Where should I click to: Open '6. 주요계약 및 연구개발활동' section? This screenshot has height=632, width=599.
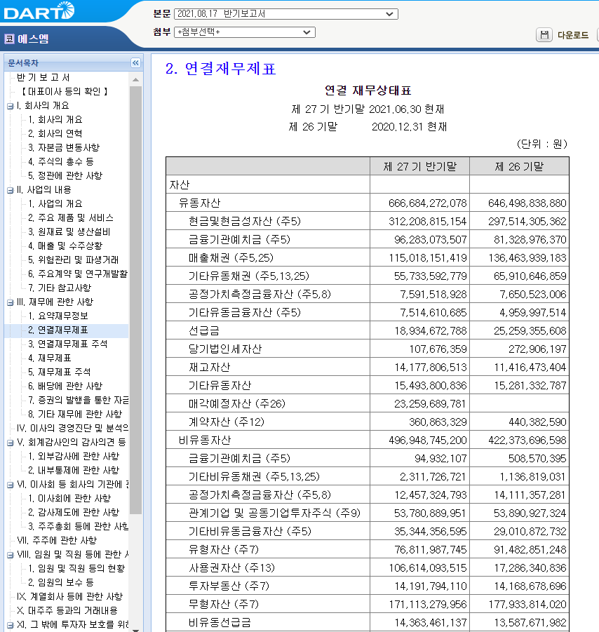point(78,274)
